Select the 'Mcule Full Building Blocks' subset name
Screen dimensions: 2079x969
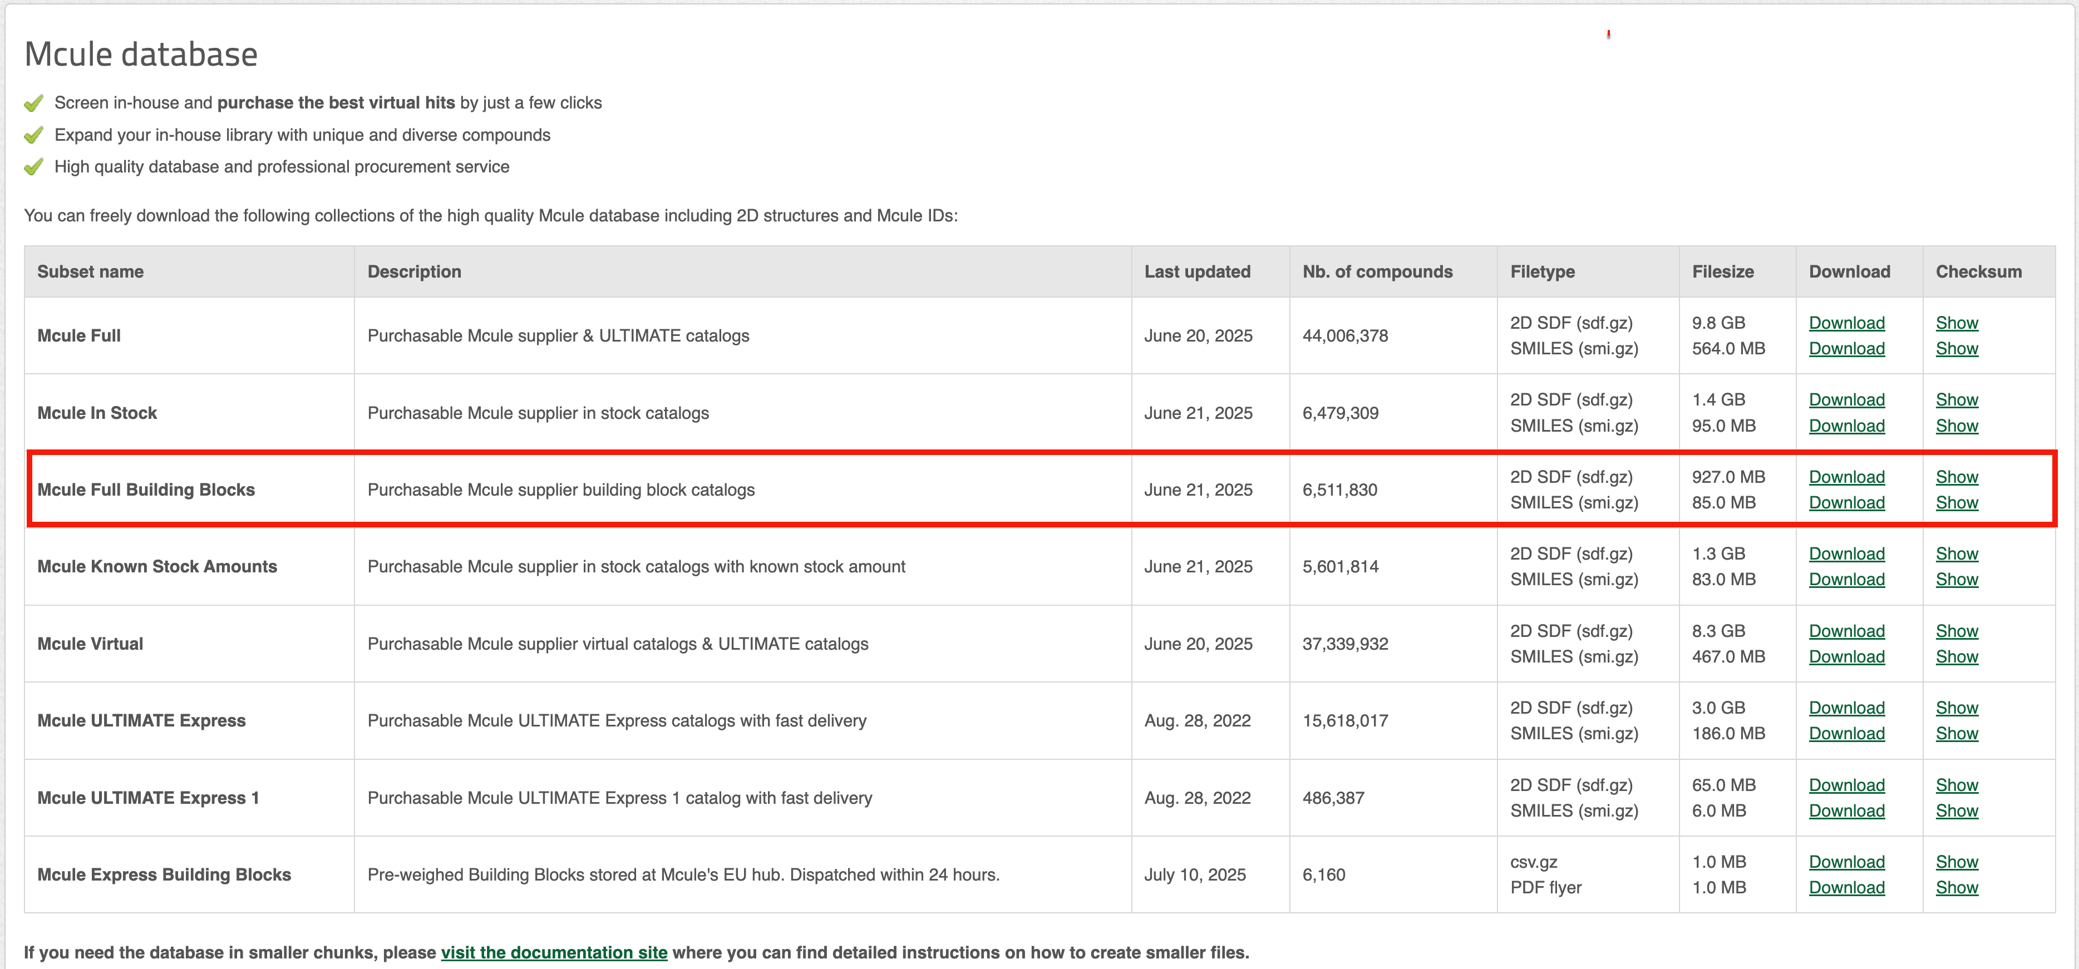tap(146, 490)
